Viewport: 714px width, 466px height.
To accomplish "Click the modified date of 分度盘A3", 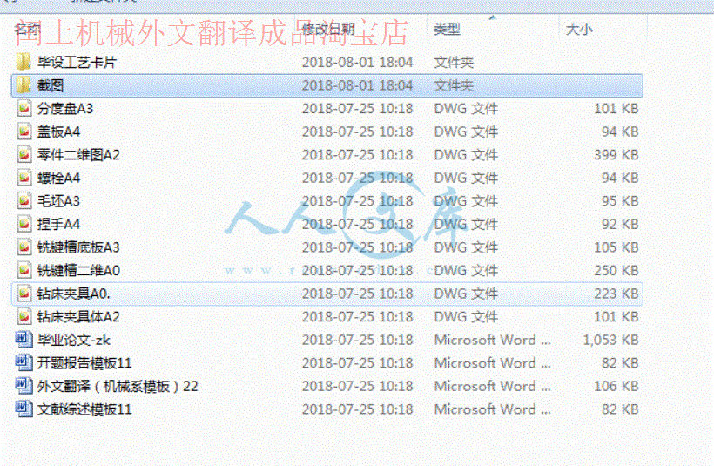I will tap(358, 108).
